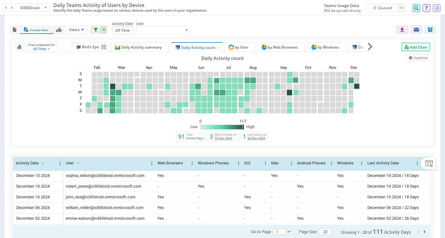Click the scheduled tasks check icon
Screen dimensions: 445x238
(436, 8)
